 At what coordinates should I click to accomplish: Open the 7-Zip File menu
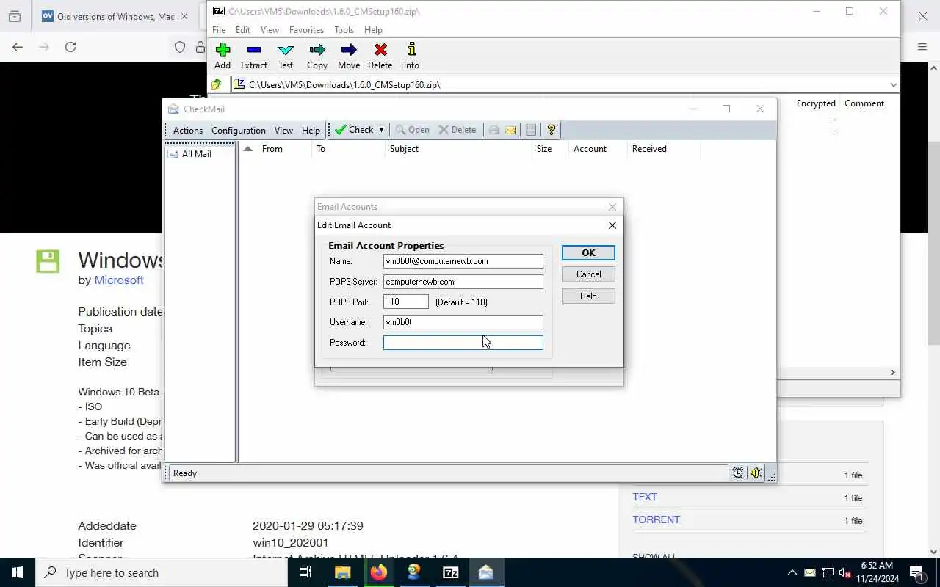219,30
